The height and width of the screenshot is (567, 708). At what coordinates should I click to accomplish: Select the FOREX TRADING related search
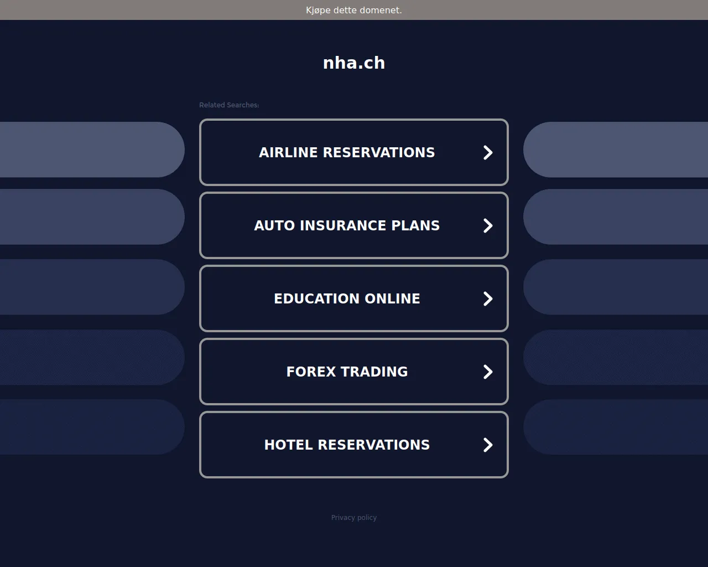[347, 372]
